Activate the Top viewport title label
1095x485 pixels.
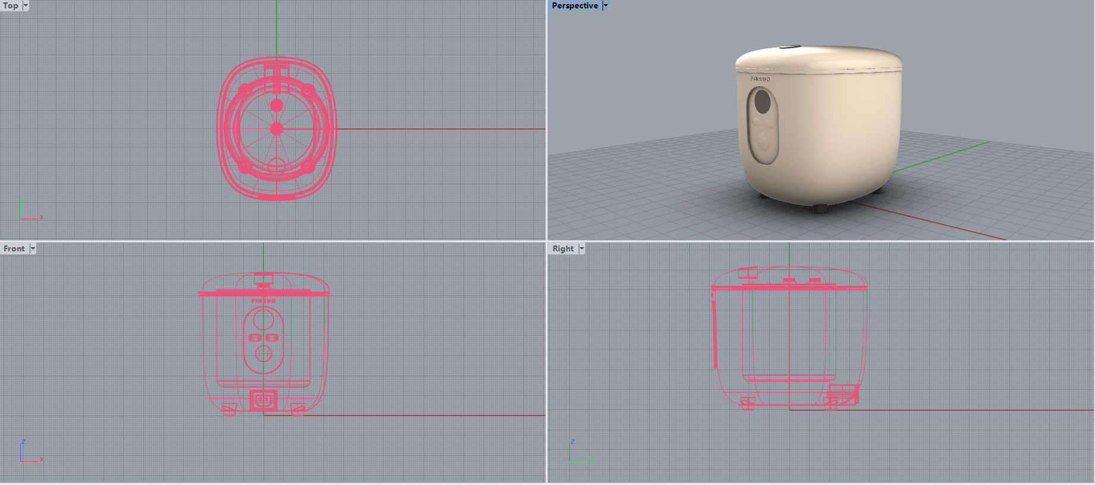click(x=11, y=5)
